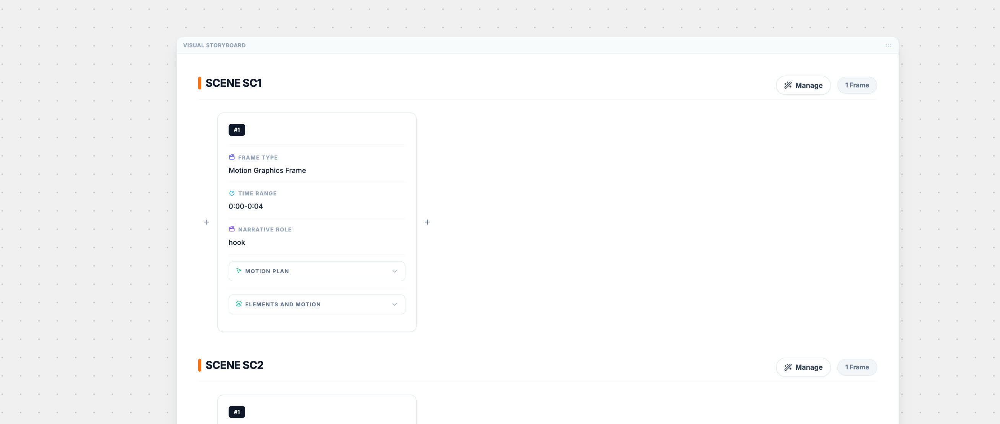
Task: Expand the Motion Plan section
Action: (x=317, y=271)
